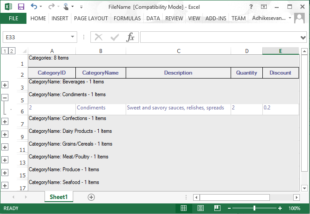
Task: Click the Name Box showing E33
Action: 36,37
